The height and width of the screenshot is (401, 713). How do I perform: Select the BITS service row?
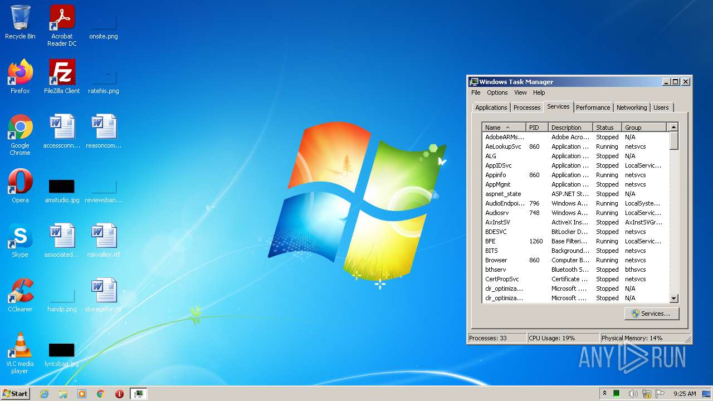(575, 251)
